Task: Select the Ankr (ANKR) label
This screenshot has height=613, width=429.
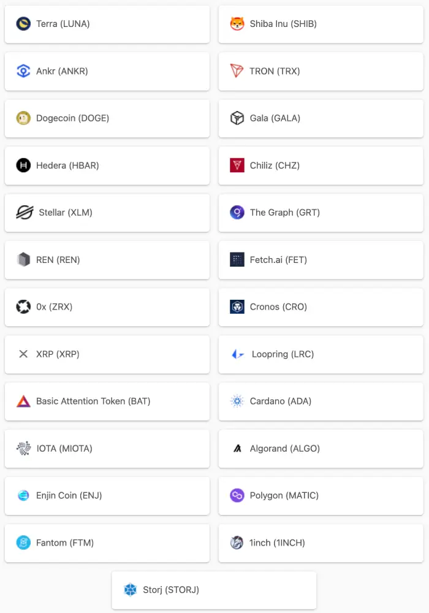Action: pos(62,71)
